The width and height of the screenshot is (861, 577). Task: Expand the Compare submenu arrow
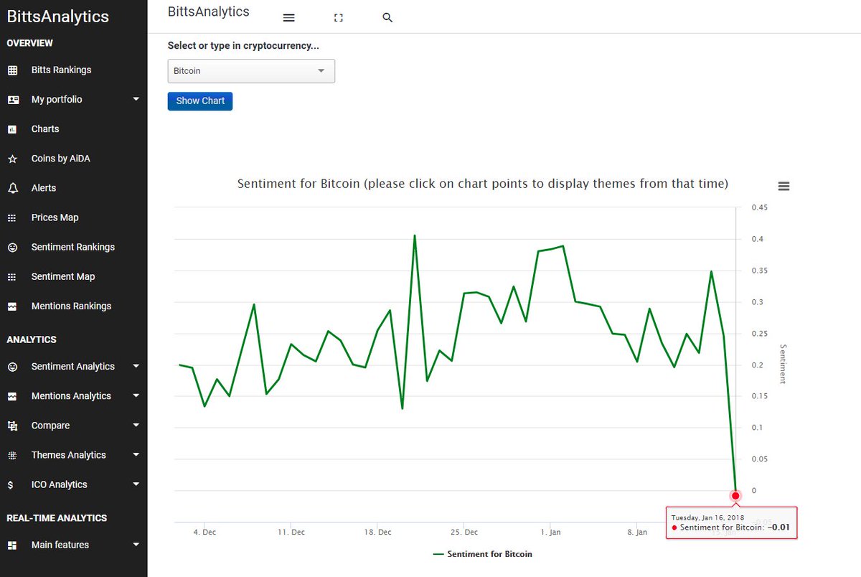[136, 425]
